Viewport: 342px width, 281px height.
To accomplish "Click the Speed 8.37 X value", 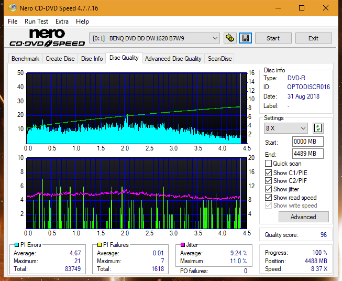I will (319, 268).
